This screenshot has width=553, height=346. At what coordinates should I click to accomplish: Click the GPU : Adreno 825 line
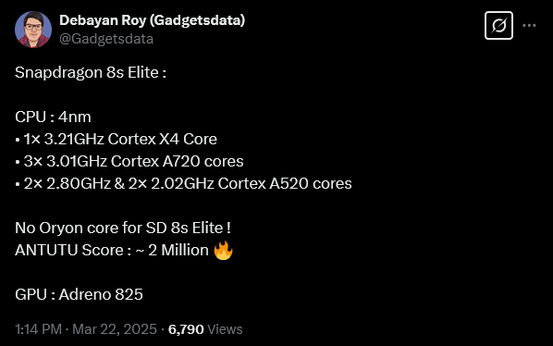(79, 294)
